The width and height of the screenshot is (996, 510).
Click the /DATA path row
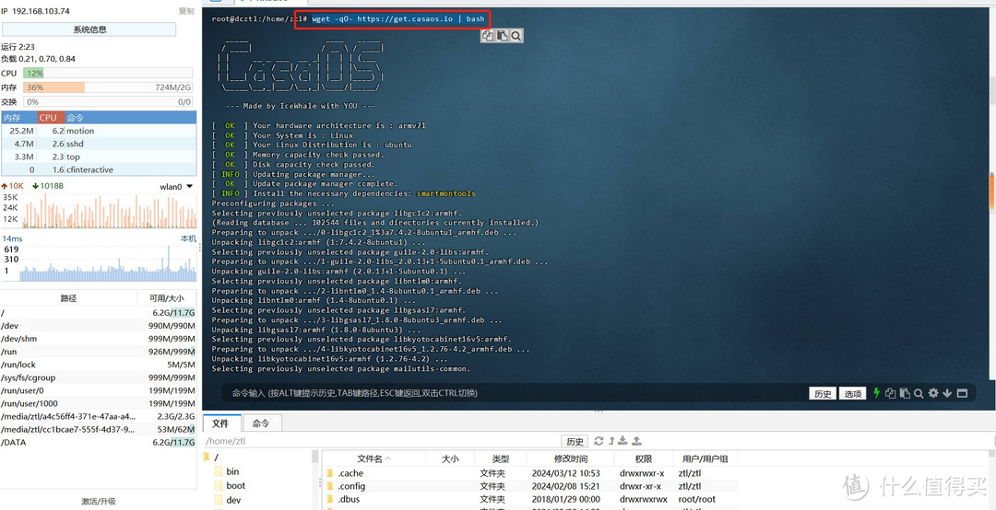[x=99, y=442]
